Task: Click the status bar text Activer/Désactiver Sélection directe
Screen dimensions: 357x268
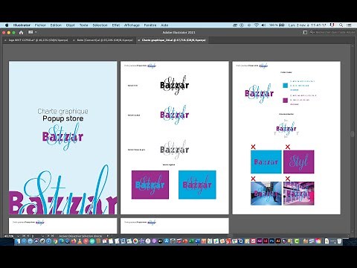Action: [x=80, y=236]
